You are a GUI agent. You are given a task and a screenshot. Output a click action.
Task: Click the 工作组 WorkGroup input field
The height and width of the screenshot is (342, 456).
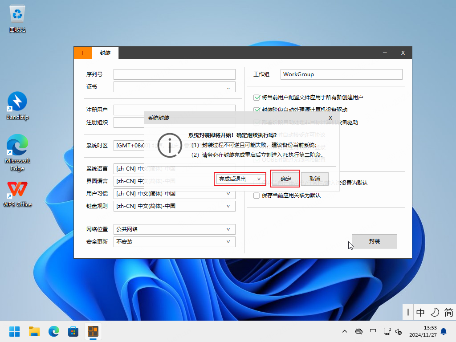coord(342,74)
